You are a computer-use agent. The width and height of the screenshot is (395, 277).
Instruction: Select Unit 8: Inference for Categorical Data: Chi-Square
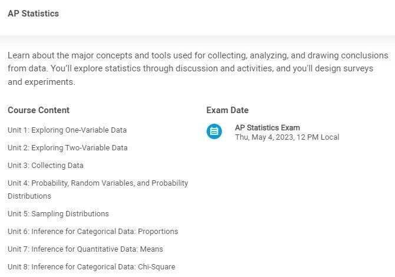pos(91,267)
